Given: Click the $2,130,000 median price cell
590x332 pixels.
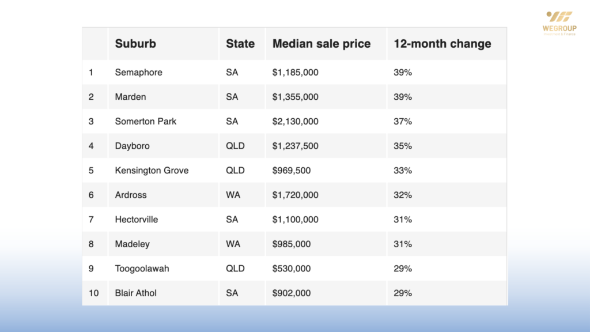Looking at the screenshot, I should (295, 122).
